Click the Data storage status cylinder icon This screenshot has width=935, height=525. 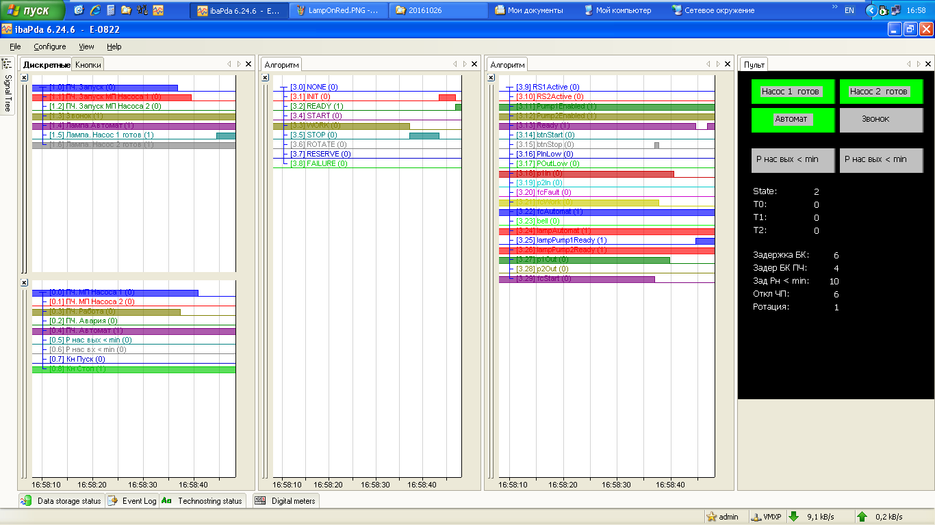26,501
